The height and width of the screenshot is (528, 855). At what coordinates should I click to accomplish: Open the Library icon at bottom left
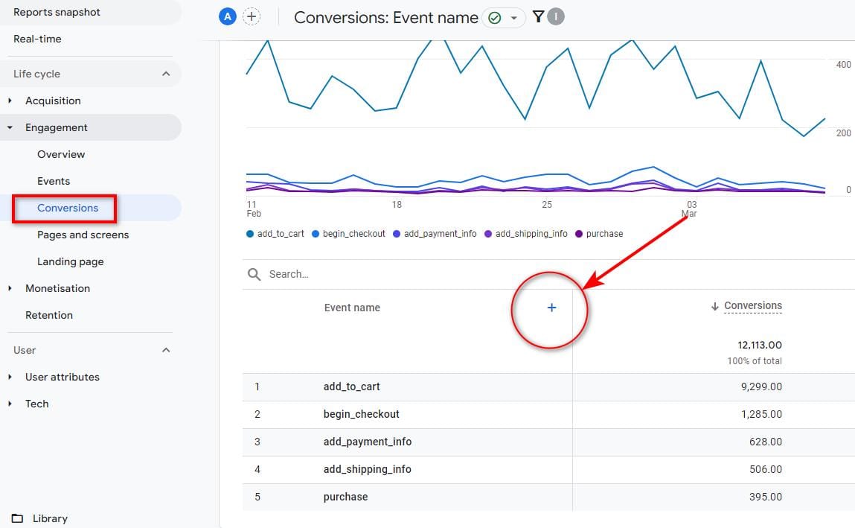[x=17, y=518]
